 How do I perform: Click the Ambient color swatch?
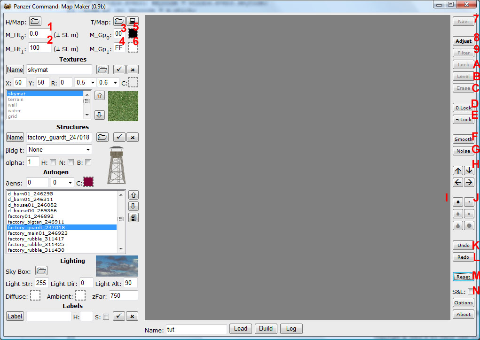(x=80, y=296)
